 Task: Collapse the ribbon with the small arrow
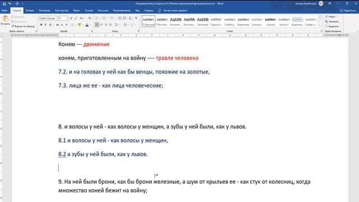pos(357,31)
